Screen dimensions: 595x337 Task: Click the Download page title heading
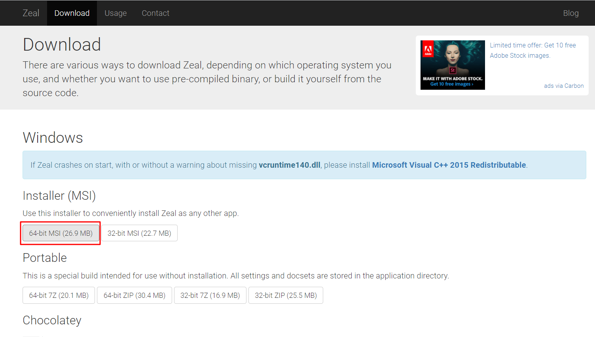click(x=62, y=45)
